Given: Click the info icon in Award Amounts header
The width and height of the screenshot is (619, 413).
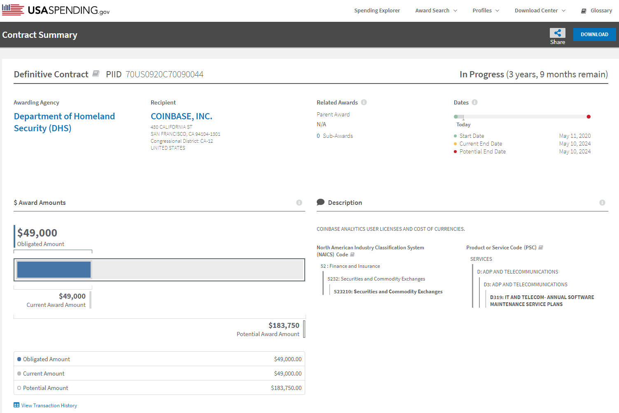Looking at the screenshot, I should [x=299, y=203].
